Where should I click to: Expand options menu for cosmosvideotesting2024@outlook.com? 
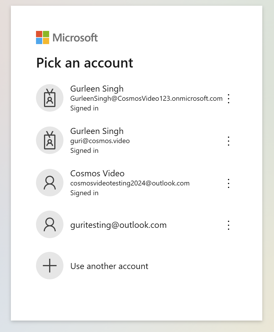click(x=229, y=183)
